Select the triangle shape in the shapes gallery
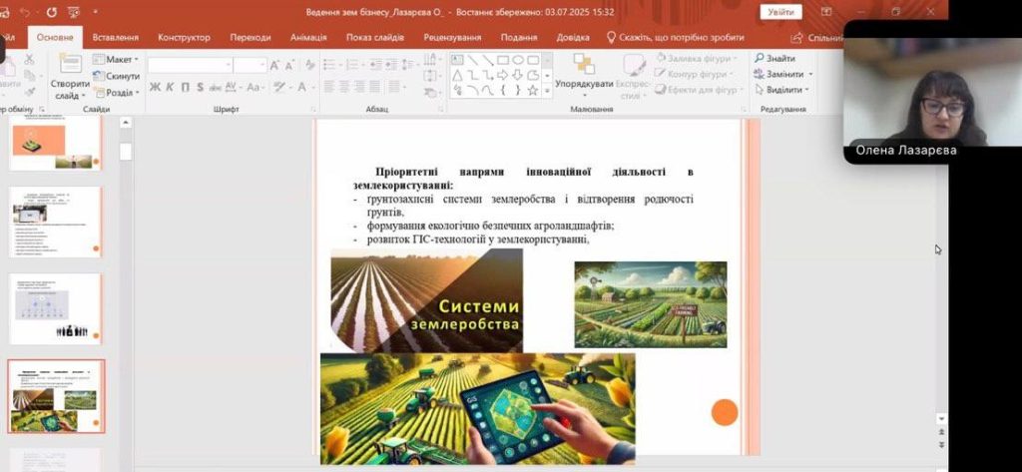 coord(457,75)
